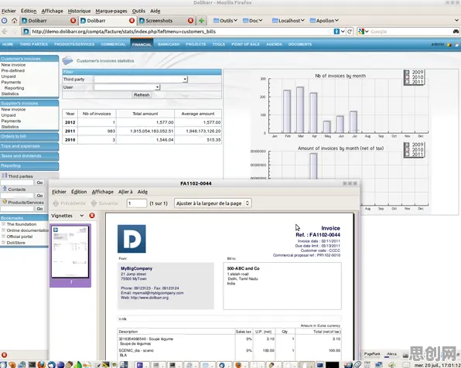
Task: Select the page 1 thumbnail in Vignettes
Action: pos(70,255)
